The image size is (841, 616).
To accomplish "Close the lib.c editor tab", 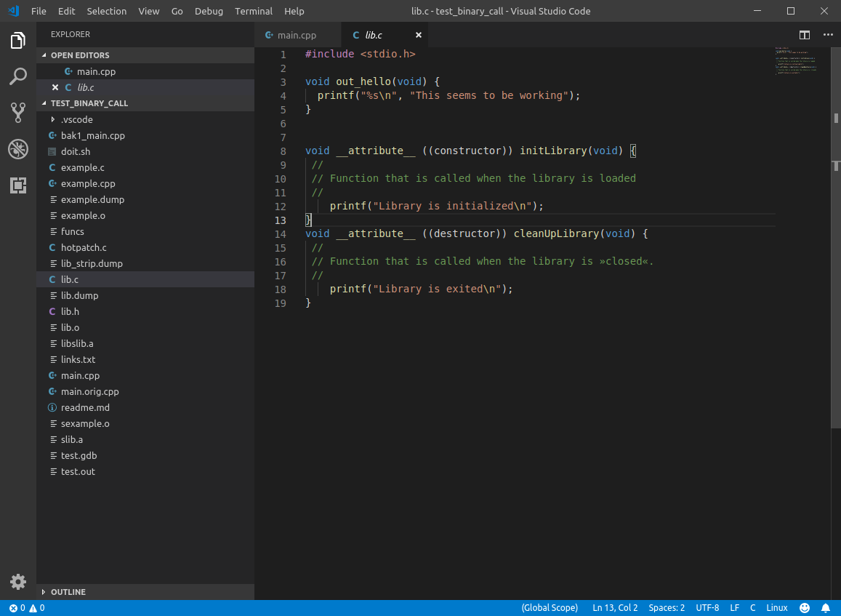I will (419, 35).
